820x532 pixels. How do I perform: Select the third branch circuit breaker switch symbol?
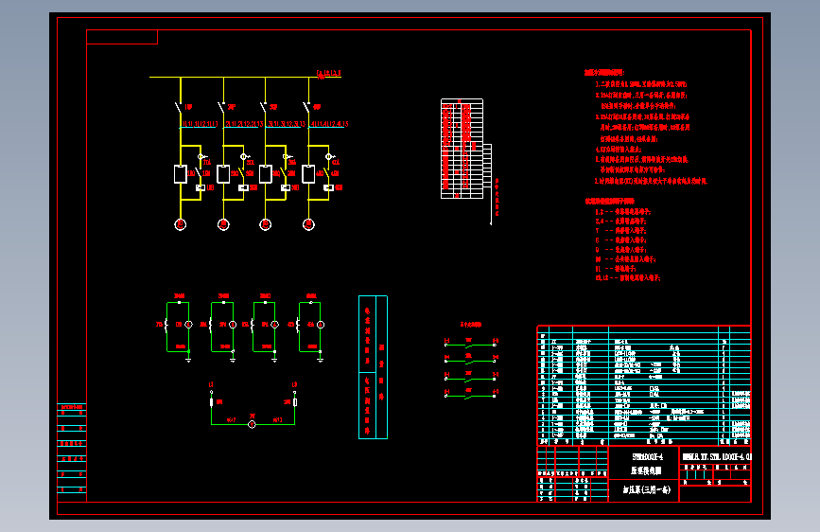tap(264, 107)
